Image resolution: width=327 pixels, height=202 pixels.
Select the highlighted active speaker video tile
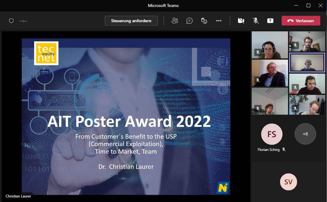[307, 62]
